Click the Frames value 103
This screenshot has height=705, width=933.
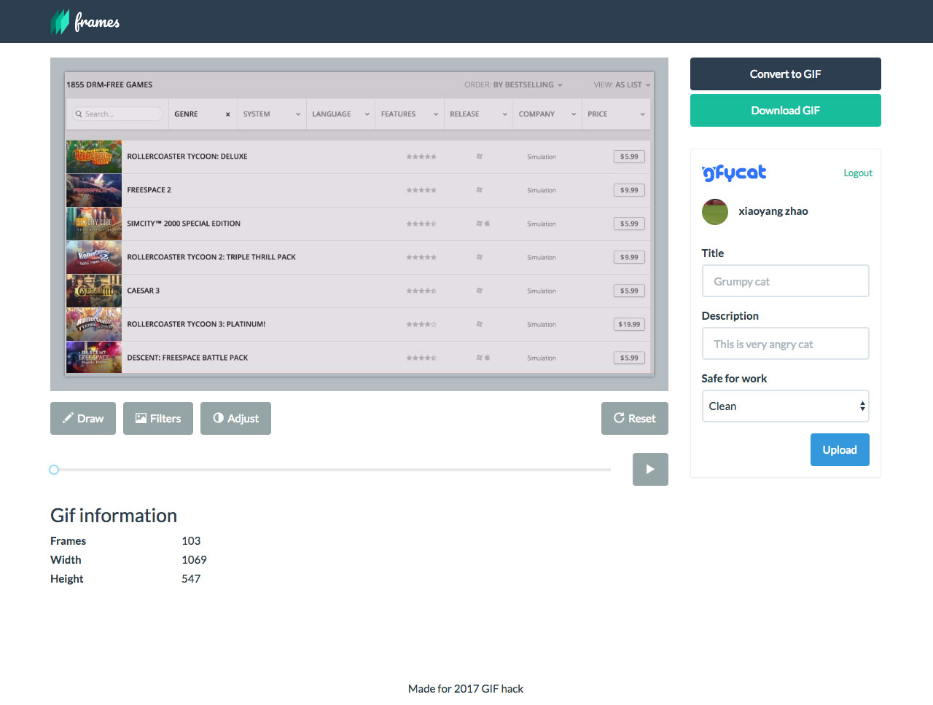pos(191,541)
